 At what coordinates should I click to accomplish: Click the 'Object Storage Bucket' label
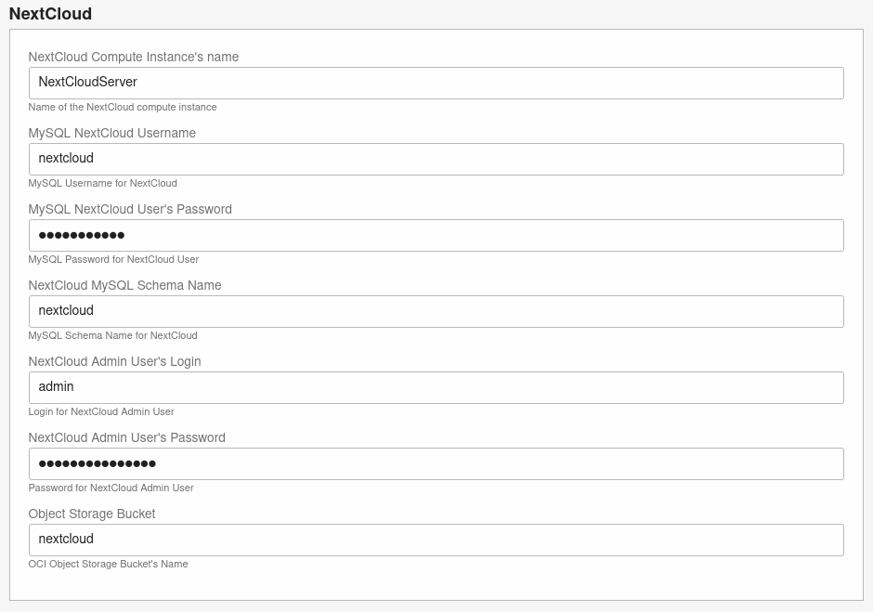point(92,514)
